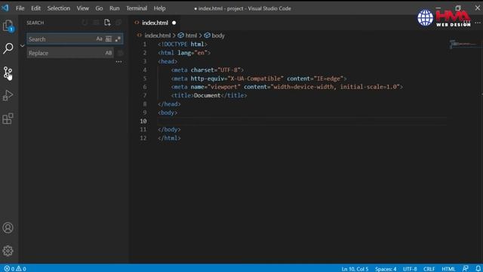Viewport: 483px width, 272px height.
Task: Open New Search Editor icon
Action: click(x=107, y=23)
